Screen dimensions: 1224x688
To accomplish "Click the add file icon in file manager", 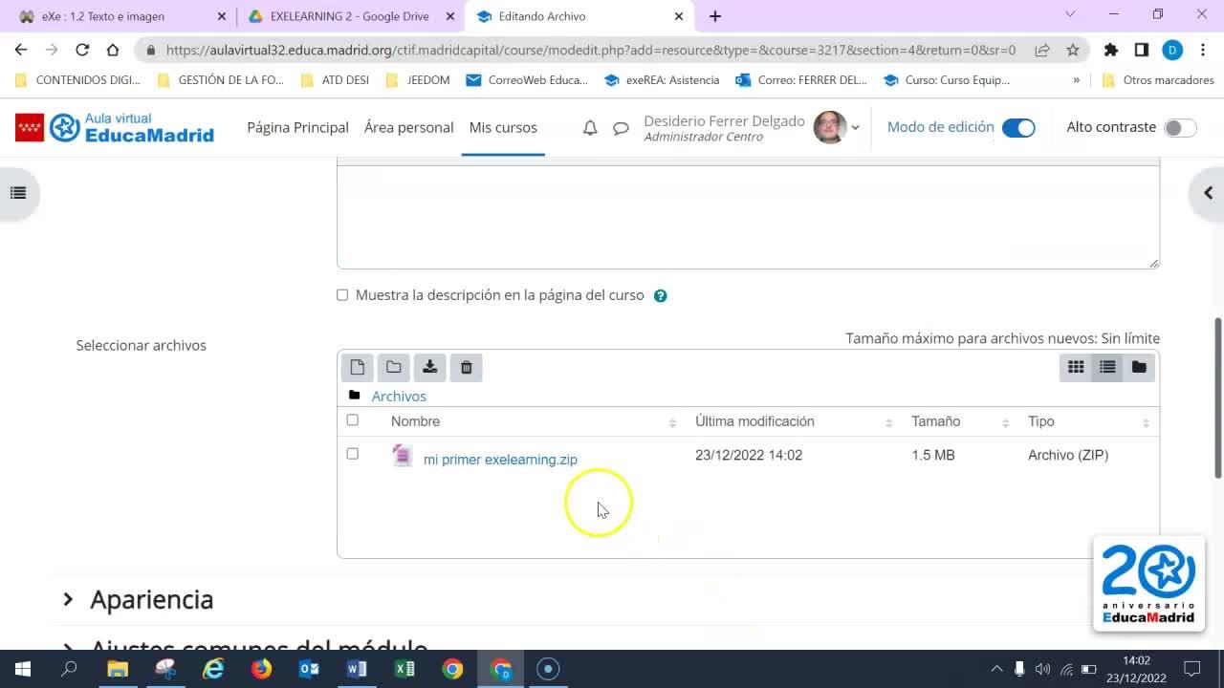I will point(358,367).
